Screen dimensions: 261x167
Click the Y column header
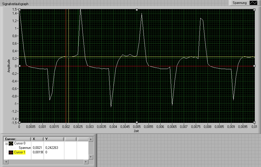(x=54, y=139)
